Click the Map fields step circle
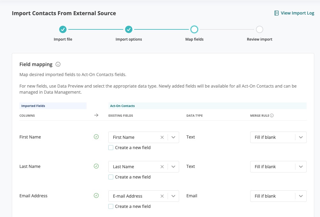The image size is (320, 217). 194,29
